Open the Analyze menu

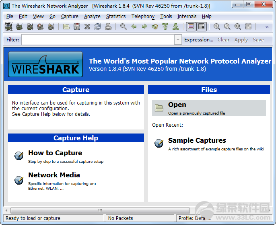92,16
